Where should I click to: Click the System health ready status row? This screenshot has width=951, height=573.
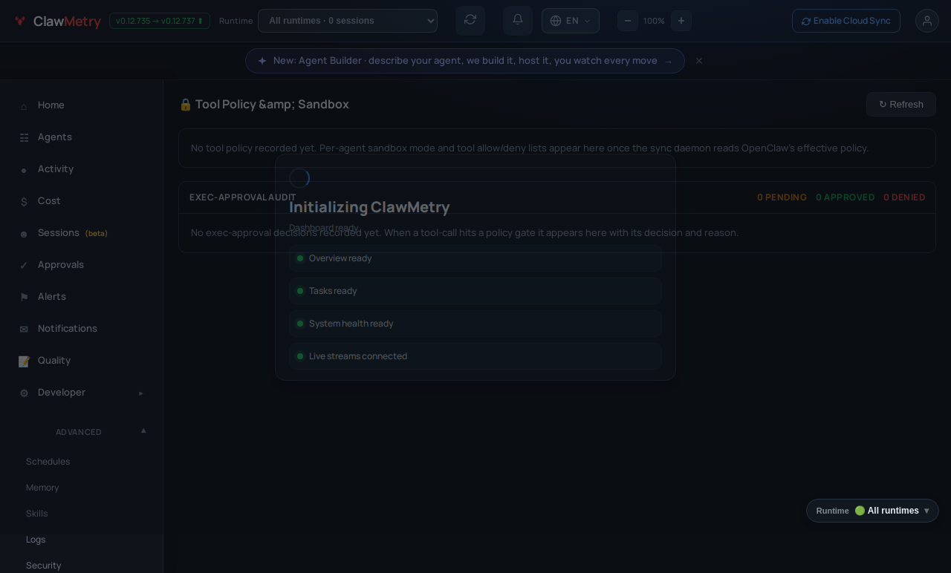tap(475, 324)
